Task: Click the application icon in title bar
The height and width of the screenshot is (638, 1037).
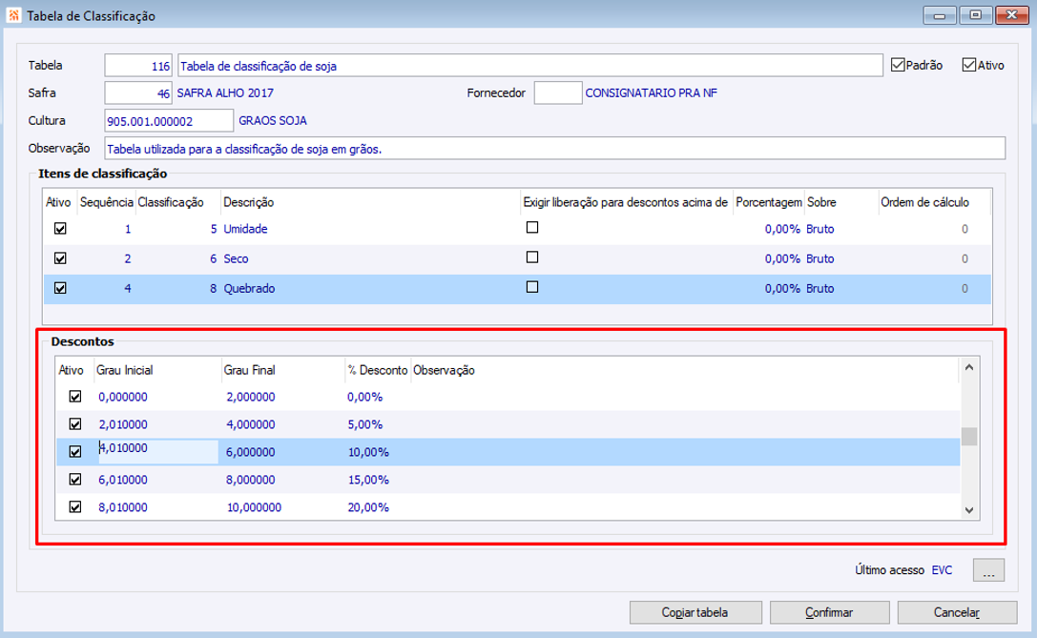Action: point(13,15)
